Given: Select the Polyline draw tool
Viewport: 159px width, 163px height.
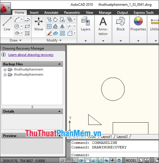Looking at the screenshot, I should (27, 19).
